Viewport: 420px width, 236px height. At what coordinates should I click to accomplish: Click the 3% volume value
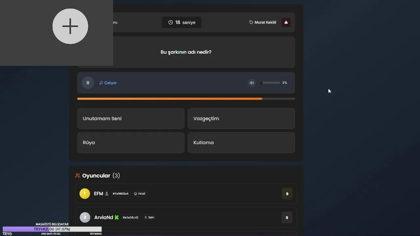(x=284, y=83)
